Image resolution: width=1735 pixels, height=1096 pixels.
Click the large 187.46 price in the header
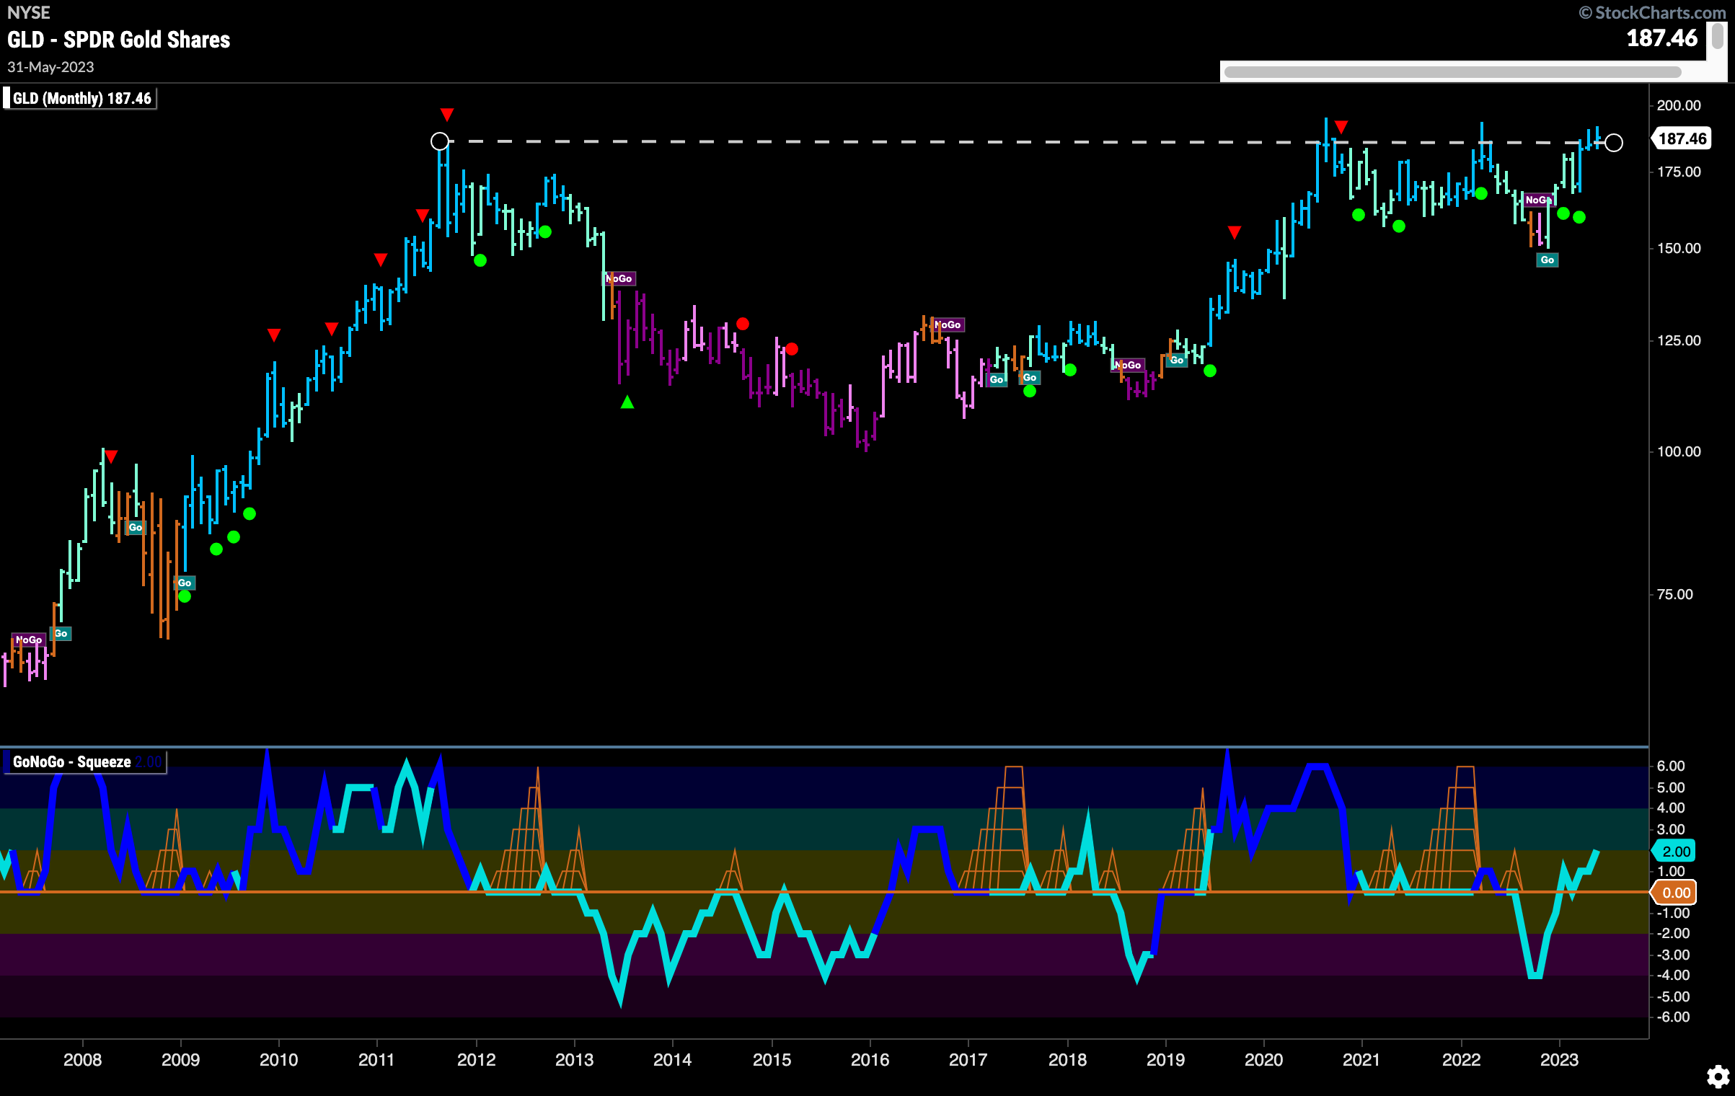(1662, 38)
